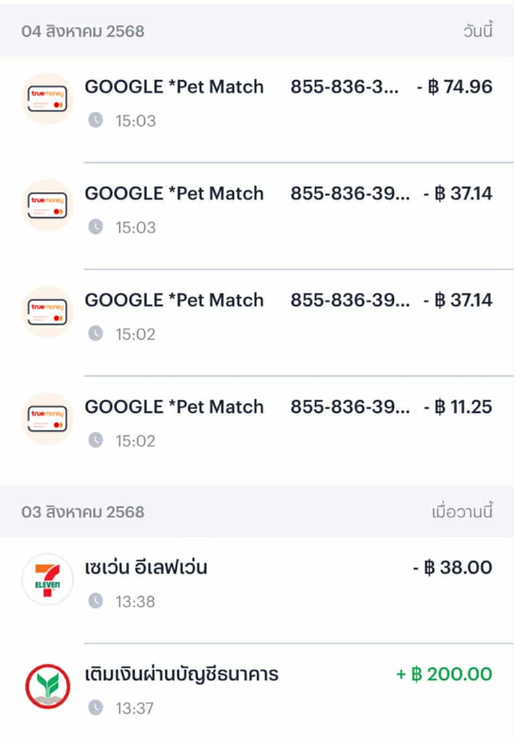This screenshot has height=737, width=514.
Task: Tap the Kasikorn bank logo icon
Action: point(47,686)
